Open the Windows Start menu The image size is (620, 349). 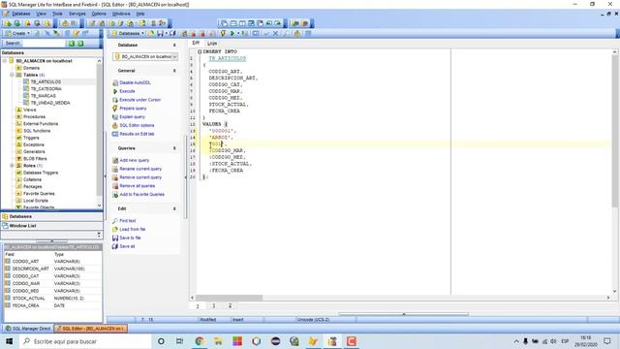9,341
